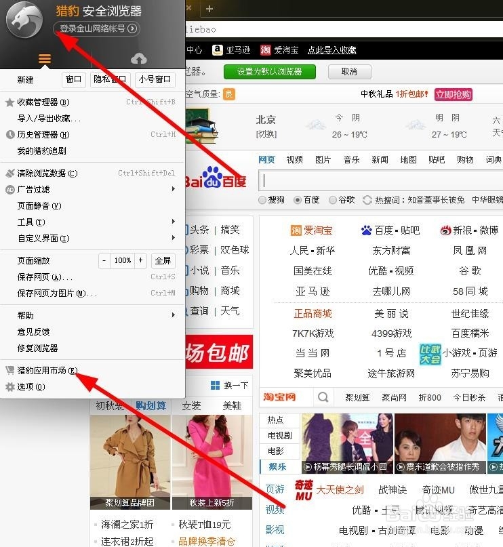Screen dimensions: 503x547
Task: Click the orange 淘 icon before 爱淘宝 link
Action: click(296, 230)
